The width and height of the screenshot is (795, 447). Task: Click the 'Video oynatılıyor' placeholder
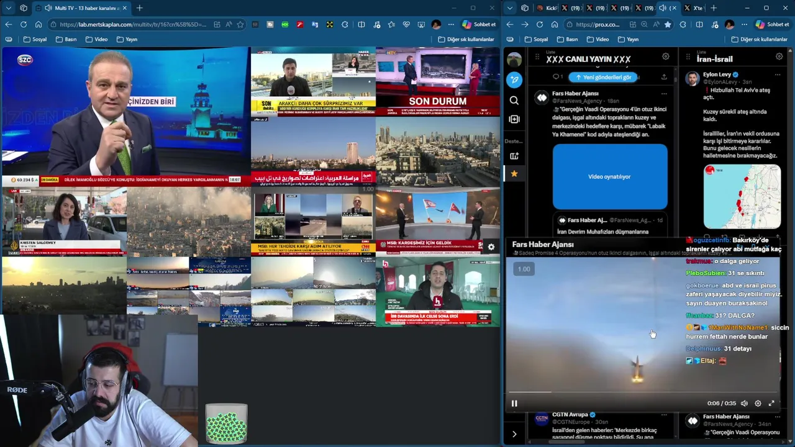pyautogui.click(x=610, y=176)
